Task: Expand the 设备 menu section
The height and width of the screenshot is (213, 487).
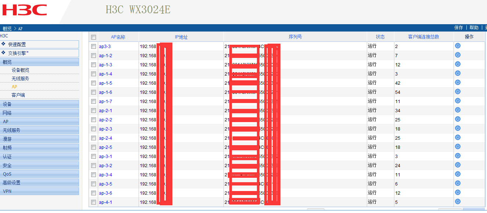Action: (39, 104)
